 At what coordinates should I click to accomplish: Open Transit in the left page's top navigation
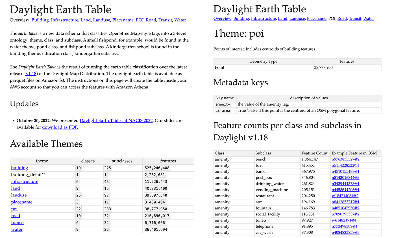[x=165, y=20]
